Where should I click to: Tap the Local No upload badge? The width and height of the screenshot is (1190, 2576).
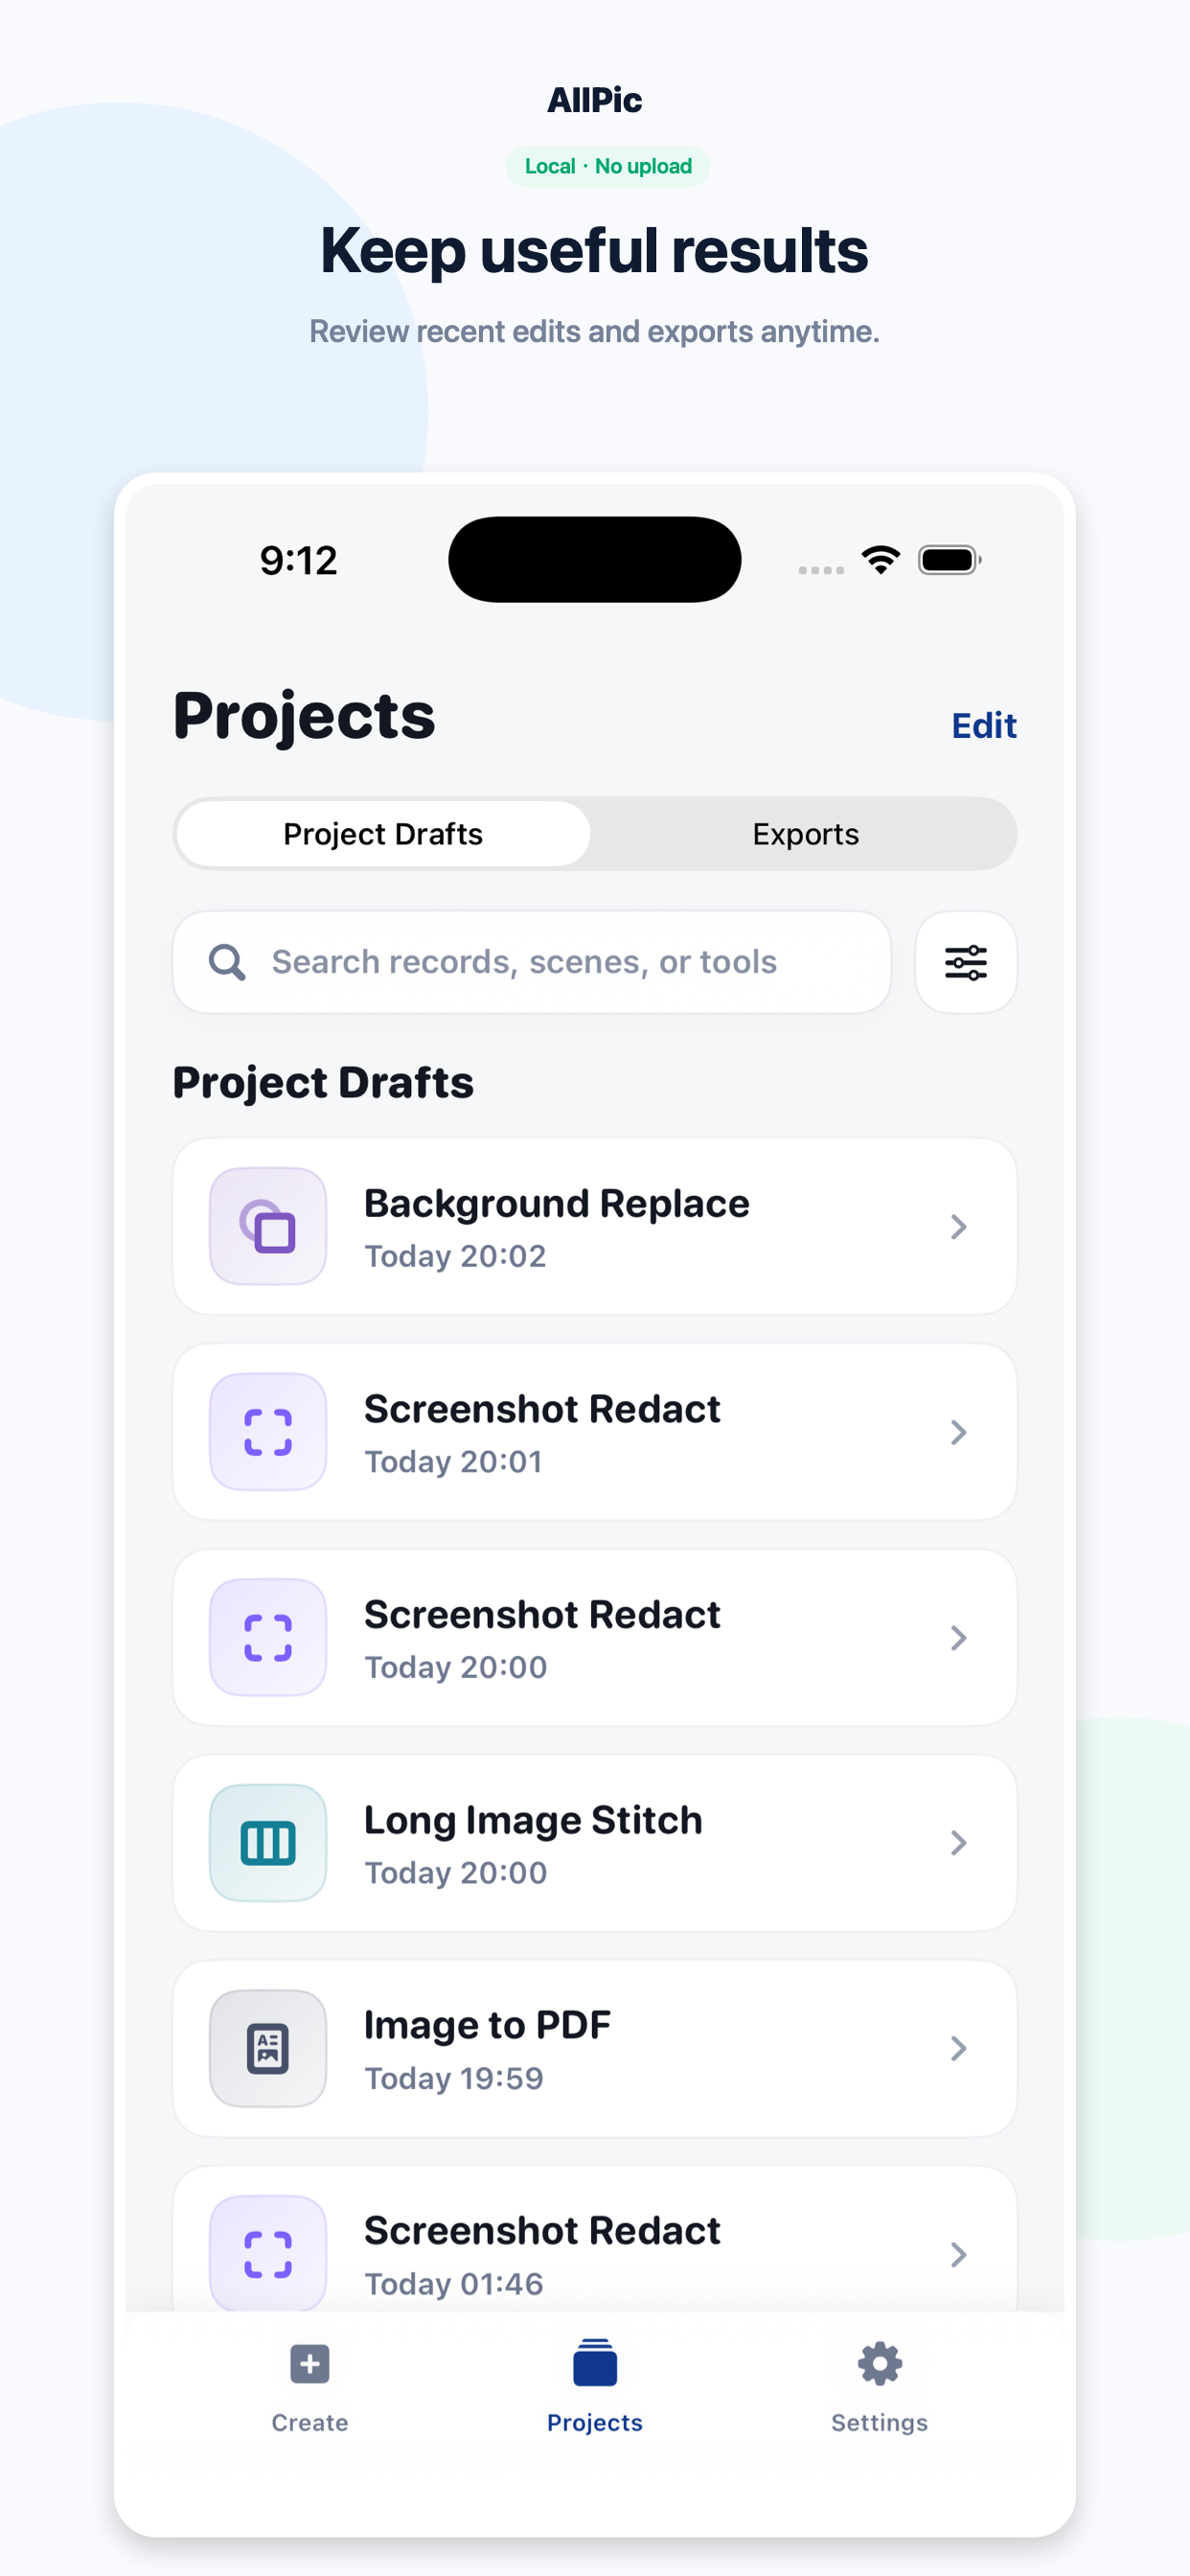pyautogui.click(x=608, y=166)
